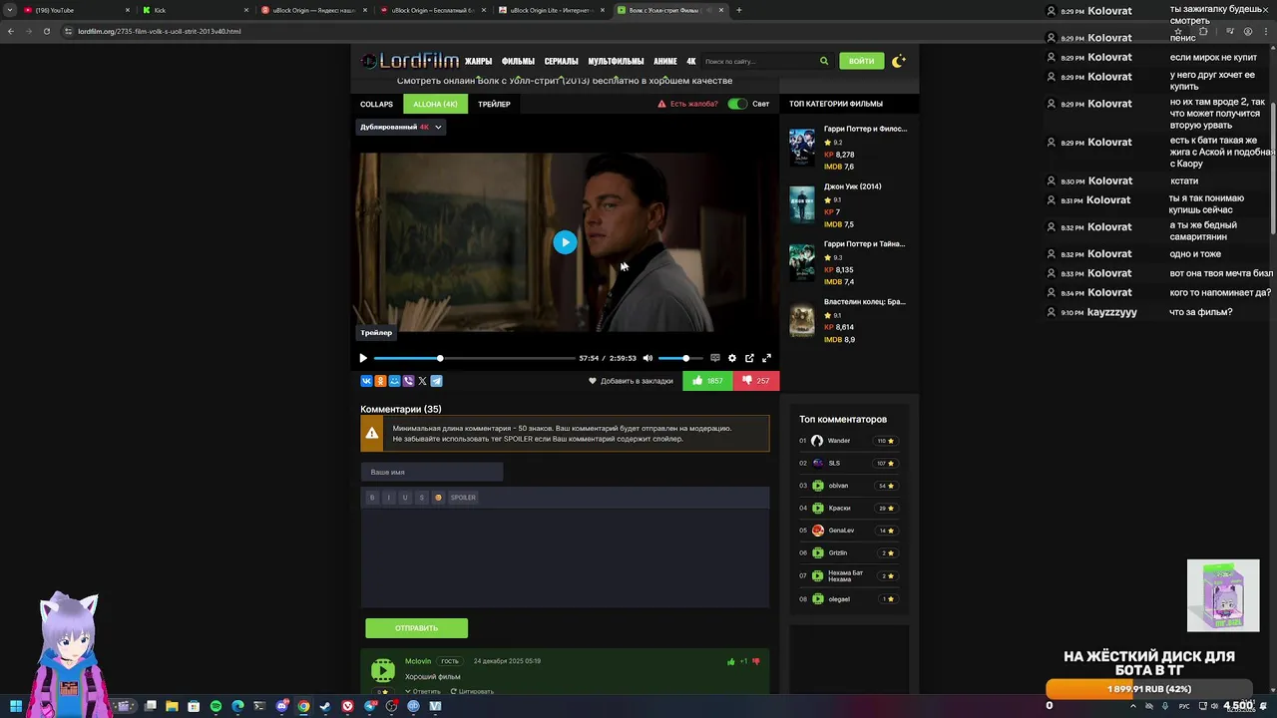Open Властелин колец: Бра... movie link

click(865, 301)
